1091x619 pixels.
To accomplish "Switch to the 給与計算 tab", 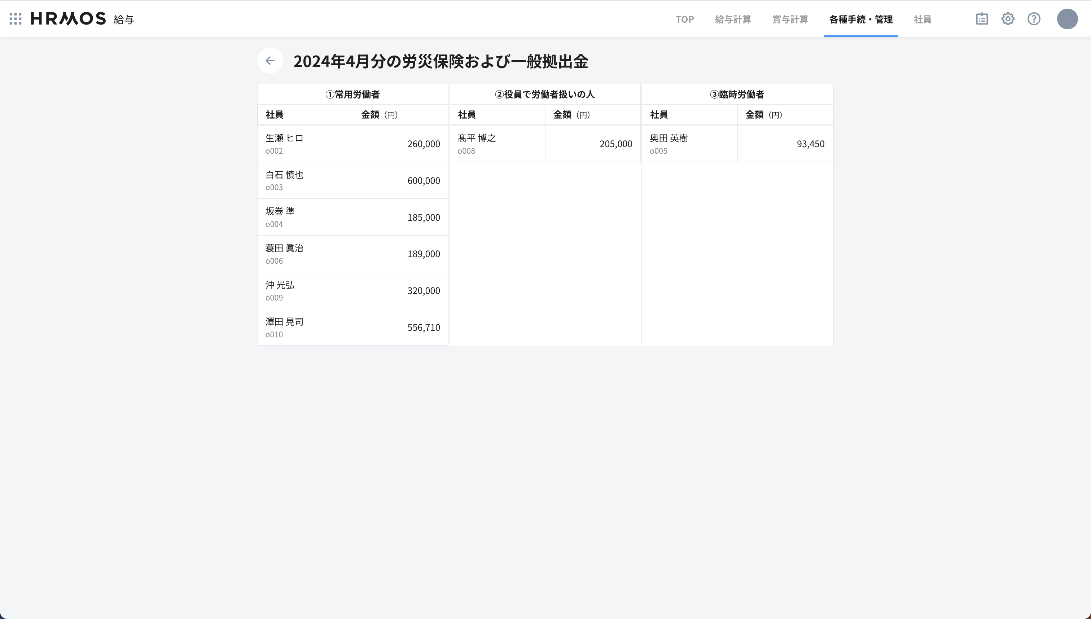I will [x=733, y=19].
